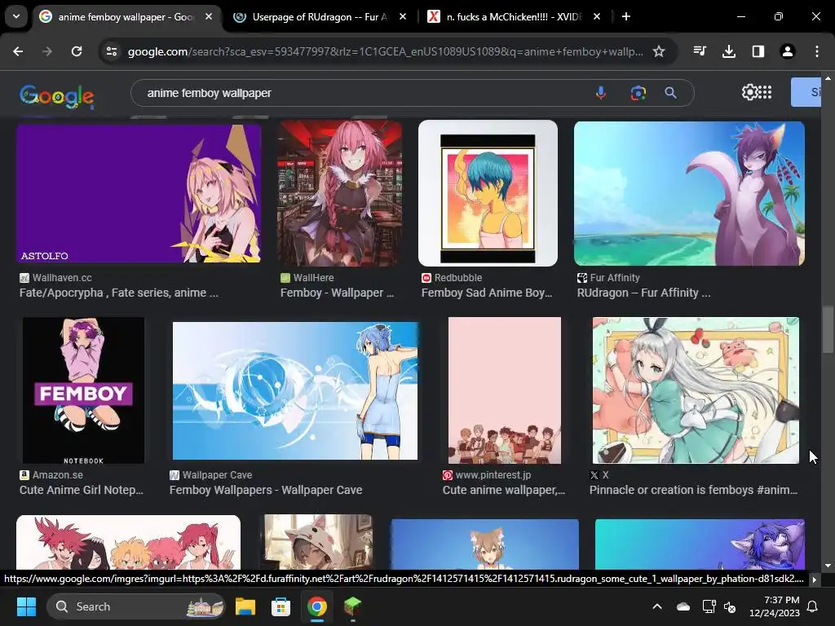
Task: Open the clock showing 7:37 PM
Action: (x=775, y=606)
